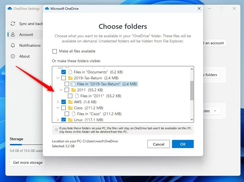
Task: Click Get more storage button
Action: pyautogui.click(x=28, y=162)
